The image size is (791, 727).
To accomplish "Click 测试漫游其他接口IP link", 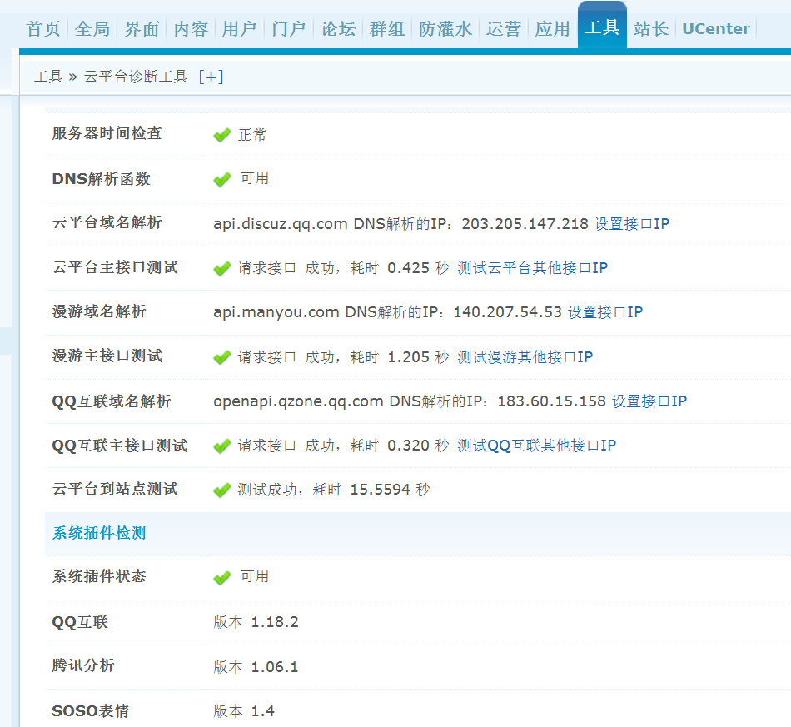I will pyautogui.click(x=525, y=357).
